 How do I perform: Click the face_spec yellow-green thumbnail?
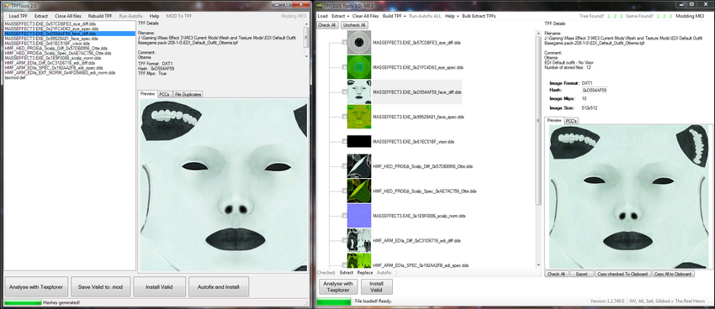pos(359,117)
